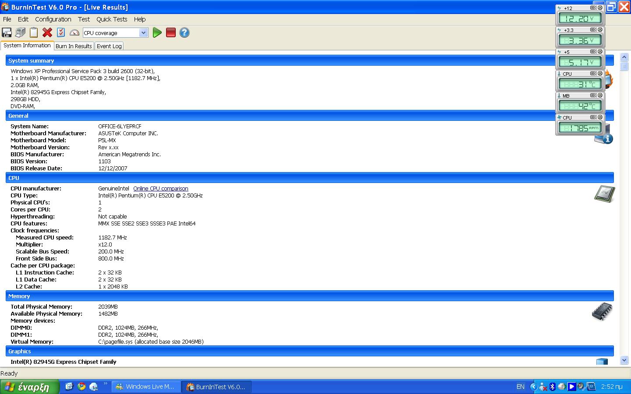The width and height of the screenshot is (631, 394).
Task: Click the 'OFFICE-6LYEPRCF' system name value
Action: point(120,127)
